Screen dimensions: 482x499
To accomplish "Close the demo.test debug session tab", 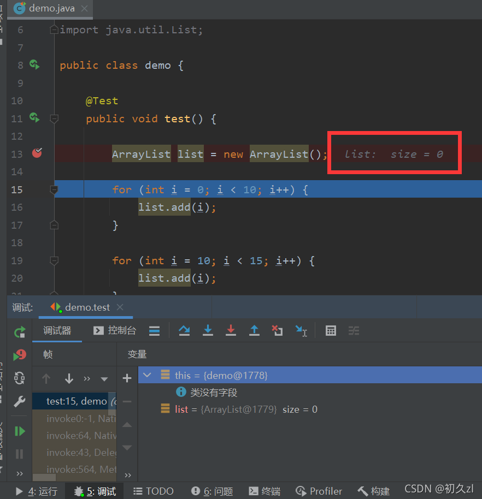I will [120, 307].
